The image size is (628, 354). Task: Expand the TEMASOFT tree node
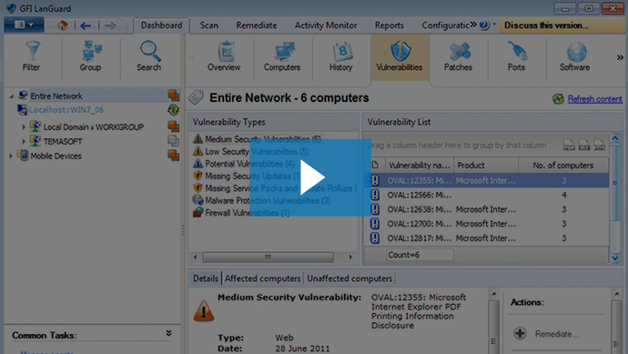(x=24, y=141)
